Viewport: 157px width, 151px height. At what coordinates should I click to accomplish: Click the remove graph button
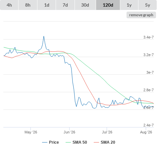click(141, 15)
